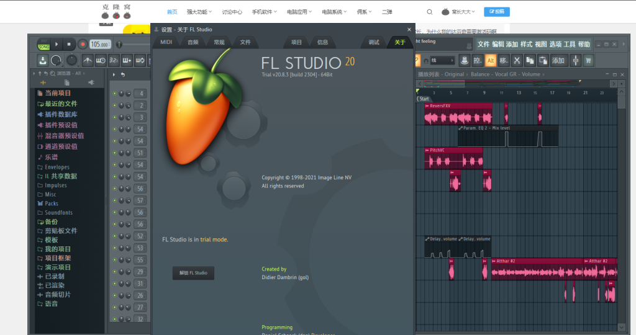Start playback with the transport Play button
The height and width of the screenshot is (335, 636).
[57, 44]
